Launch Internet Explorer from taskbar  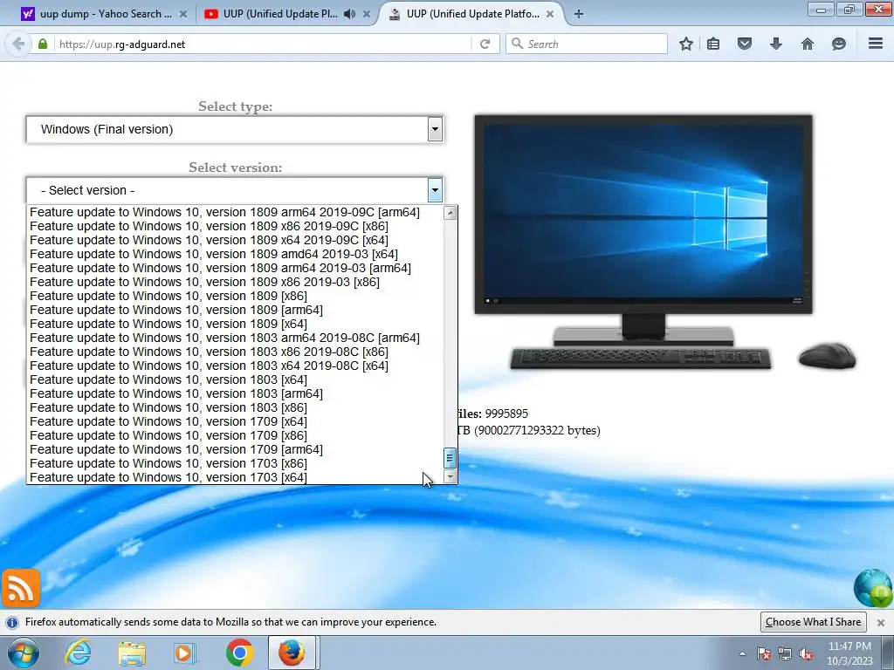pyautogui.click(x=78, y=653)
